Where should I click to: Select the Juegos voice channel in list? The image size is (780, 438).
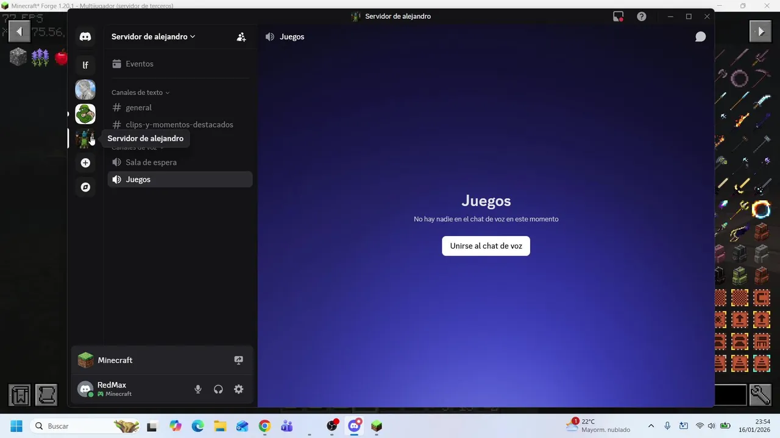tap(180, 179)
